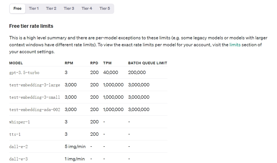Select the whisper-1 model name
Image resolution: width=277 pixels, height=163 pixels.
20,122
